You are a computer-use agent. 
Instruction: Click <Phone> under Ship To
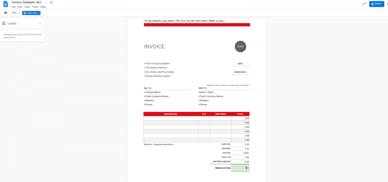tap(203, 105)
